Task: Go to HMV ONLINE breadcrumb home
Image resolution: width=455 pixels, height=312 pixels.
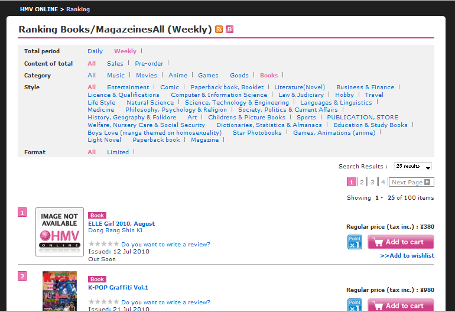Action: pyautogui.click(x=39, y=9)
